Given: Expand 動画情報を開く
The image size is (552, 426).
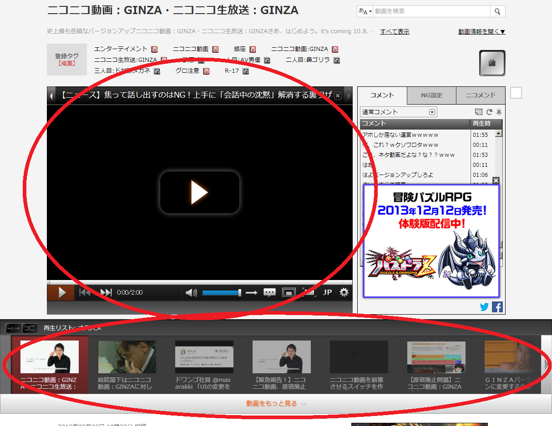Looking at the screenshot, I should pos(482,31).
